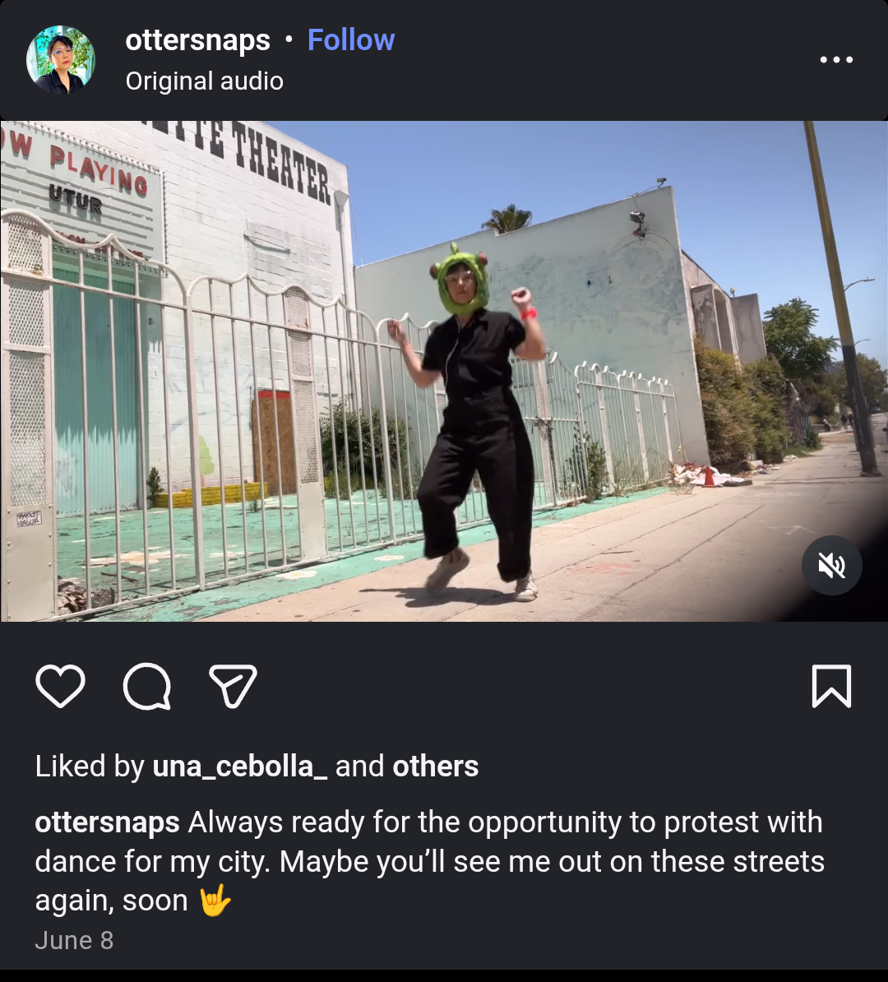Share the post via paper plane icon
888x982 pixels.
(x=233, y=687)
